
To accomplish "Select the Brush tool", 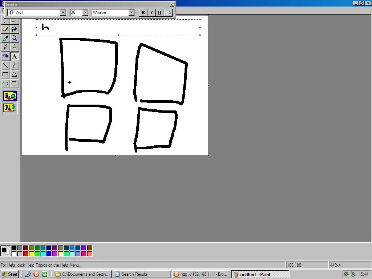I will pos(14,47).
